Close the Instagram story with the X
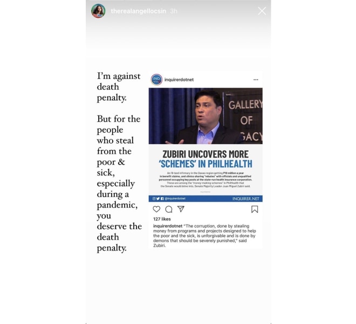 262,11
